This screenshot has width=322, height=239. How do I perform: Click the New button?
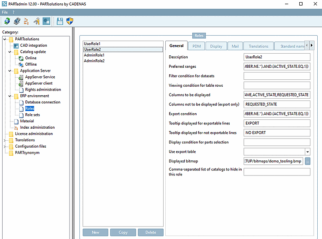95,232
